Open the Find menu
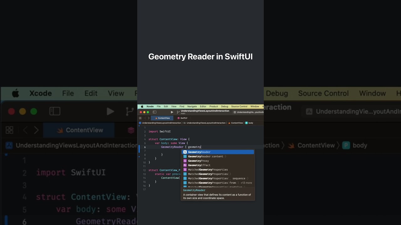The width and height of the screenshot is (401, 225). click(x=182, y=107)
